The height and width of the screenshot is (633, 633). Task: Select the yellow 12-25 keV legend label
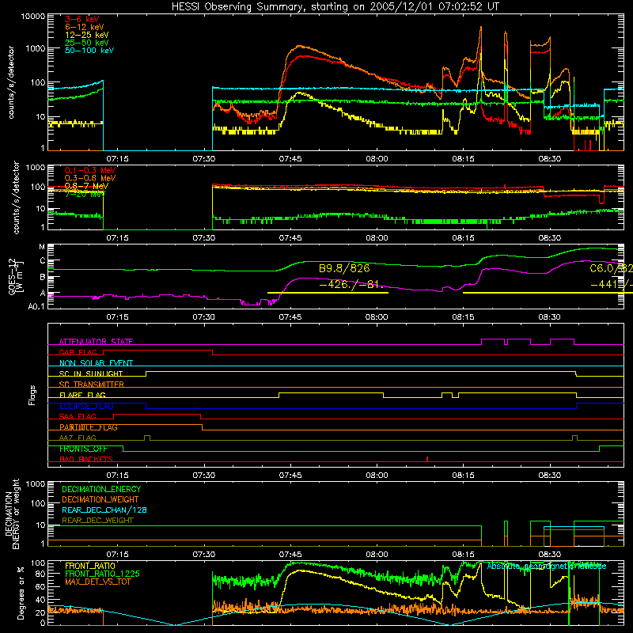click(87, 35)
